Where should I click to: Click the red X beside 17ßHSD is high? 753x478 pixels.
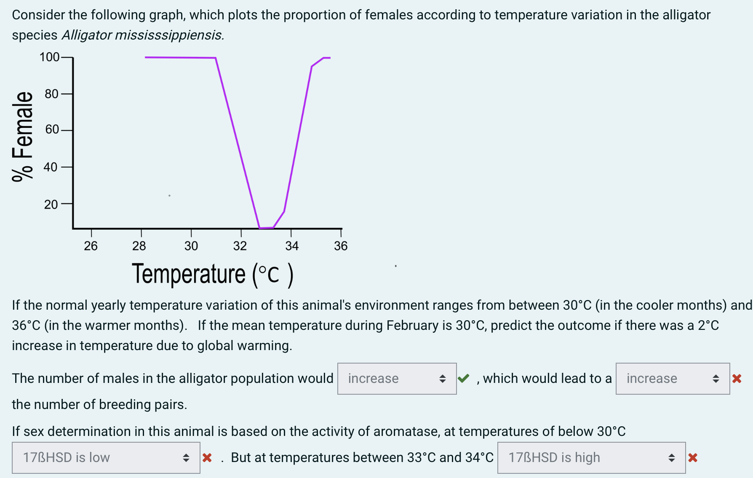click(693, 457)
